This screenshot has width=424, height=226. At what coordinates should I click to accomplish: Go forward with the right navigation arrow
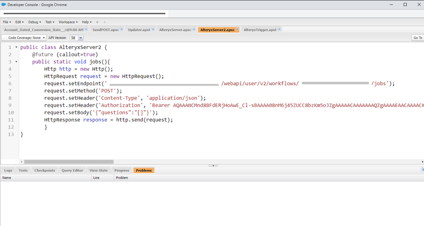pyautogui.click(x=105, y=22)
